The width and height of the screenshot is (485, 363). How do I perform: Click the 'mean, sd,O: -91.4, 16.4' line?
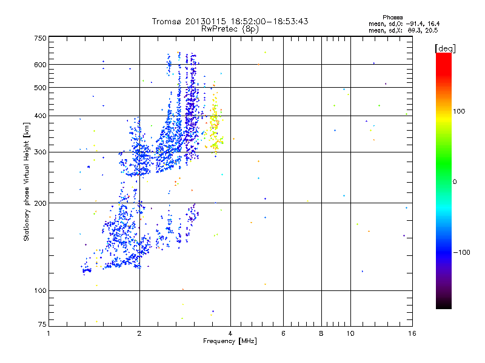pos(404,24)
